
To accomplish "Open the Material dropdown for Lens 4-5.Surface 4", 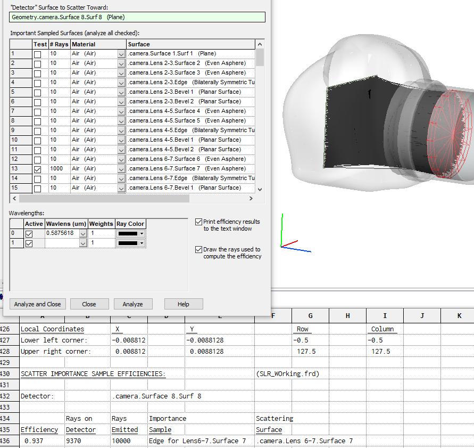I will 121,111.
